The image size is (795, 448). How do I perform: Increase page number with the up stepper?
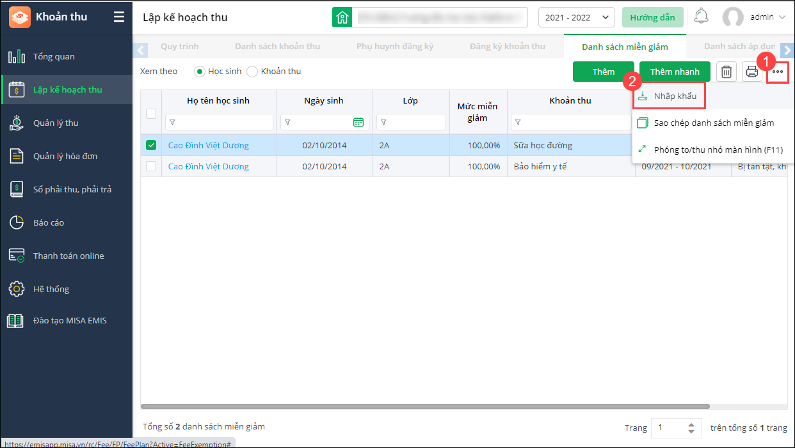click(691, 424)
